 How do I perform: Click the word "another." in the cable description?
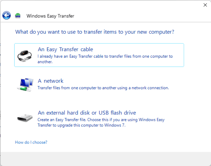coord(45,62)
